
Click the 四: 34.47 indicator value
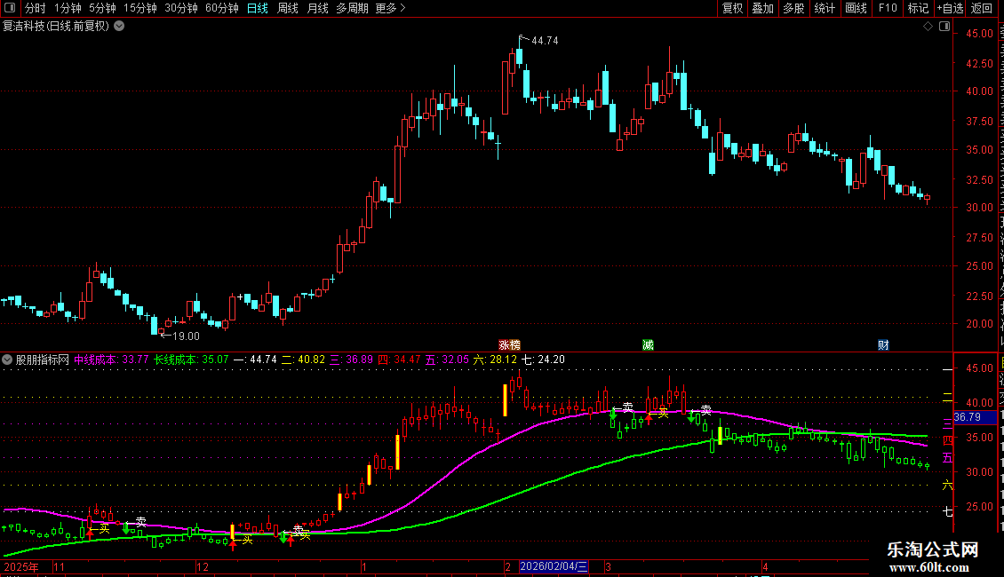pyautogui.click(x=400, y=360)
